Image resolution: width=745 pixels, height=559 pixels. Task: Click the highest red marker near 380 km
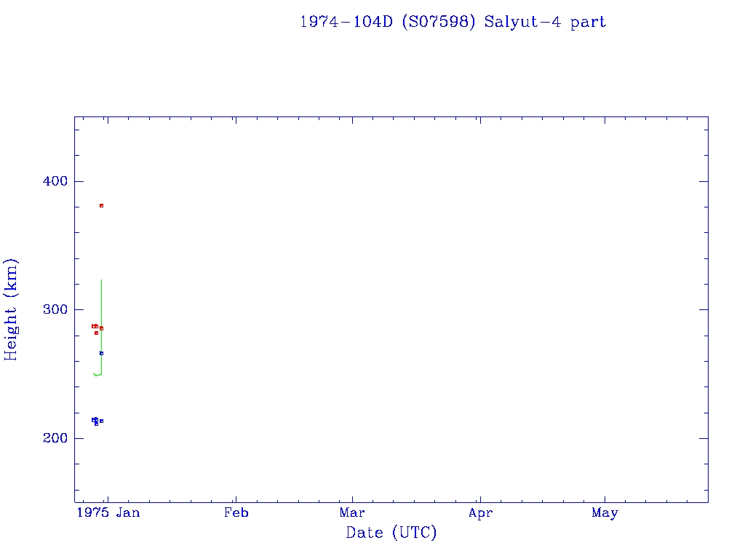[101, 205]
